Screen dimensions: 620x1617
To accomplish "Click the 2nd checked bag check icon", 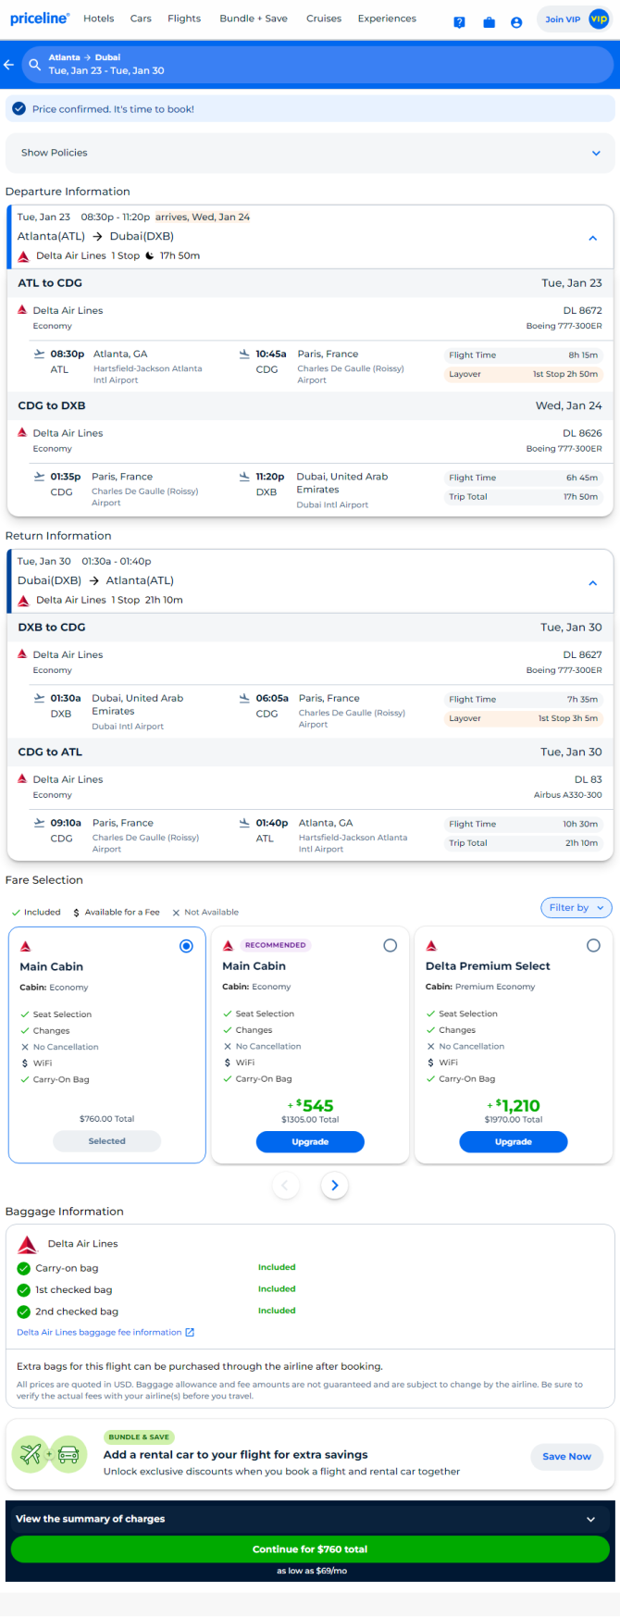I will 24,1312.
